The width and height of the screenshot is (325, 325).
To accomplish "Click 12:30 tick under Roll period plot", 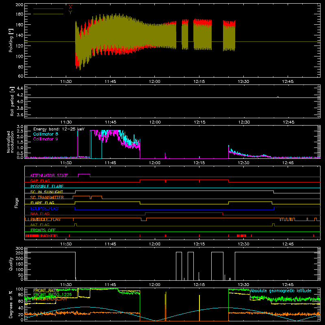I will pyautogui.click(x=244, y=122).
